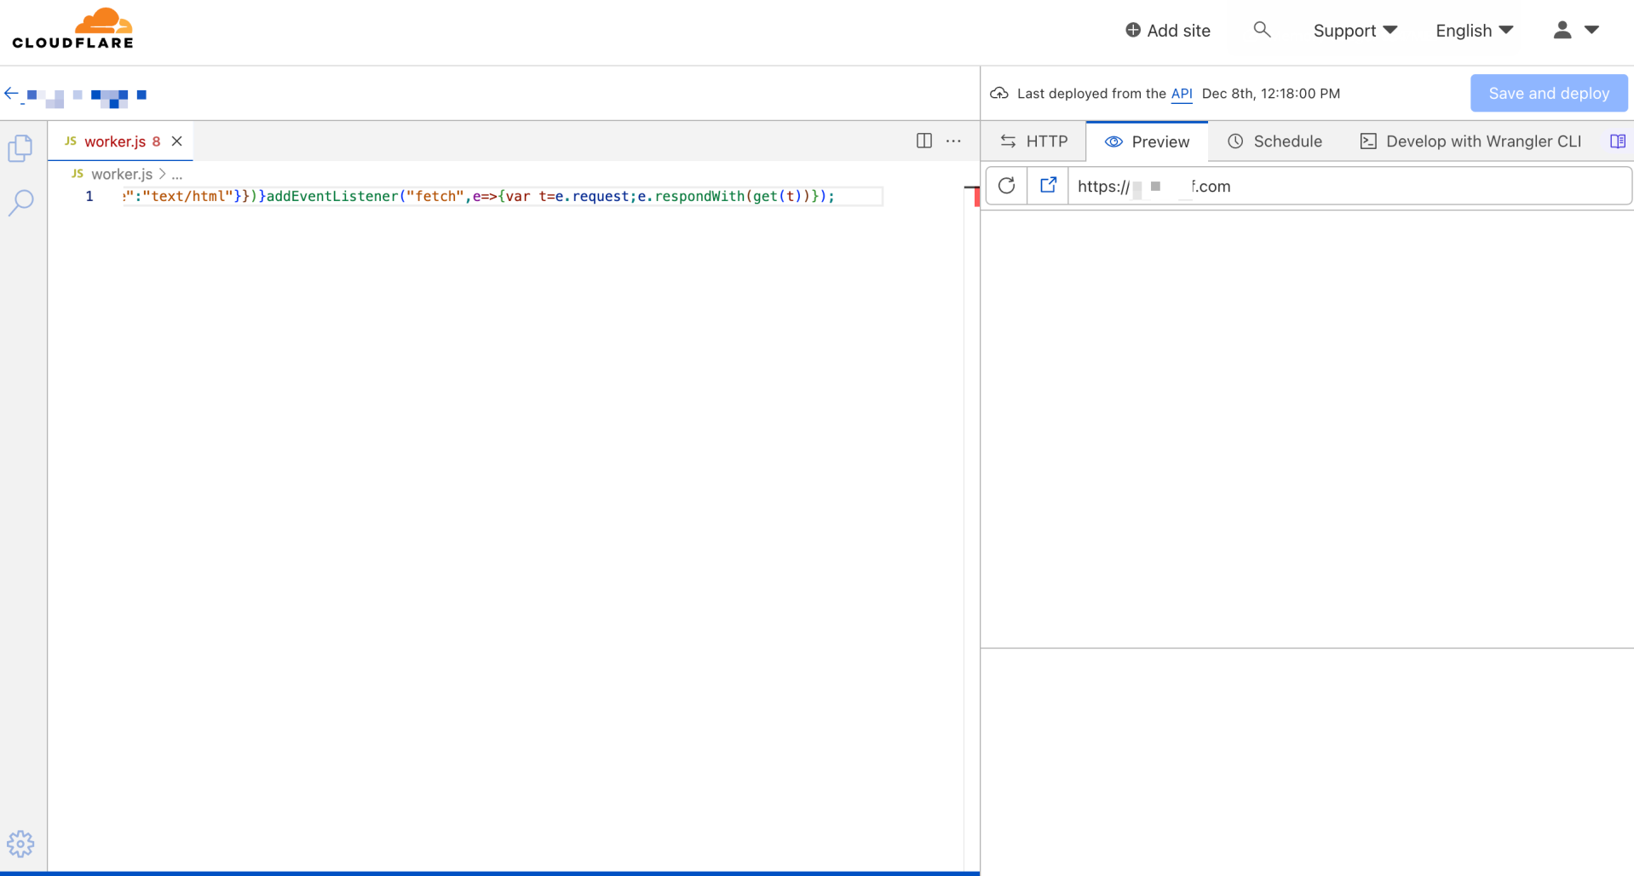The width and height of the screenshot is (1634, 876).
Task: Open the editor More Actions ellipsis
Action: [x=953, y=141]
